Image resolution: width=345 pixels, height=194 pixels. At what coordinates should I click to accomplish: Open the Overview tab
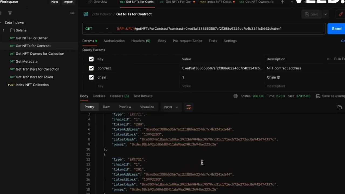coord(98,2)
